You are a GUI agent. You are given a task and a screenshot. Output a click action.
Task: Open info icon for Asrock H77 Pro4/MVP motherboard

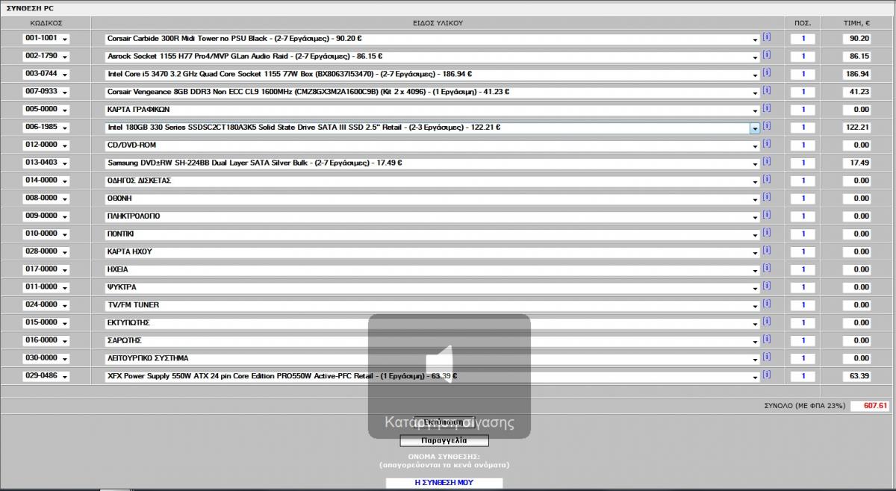[x=766, y=54]
